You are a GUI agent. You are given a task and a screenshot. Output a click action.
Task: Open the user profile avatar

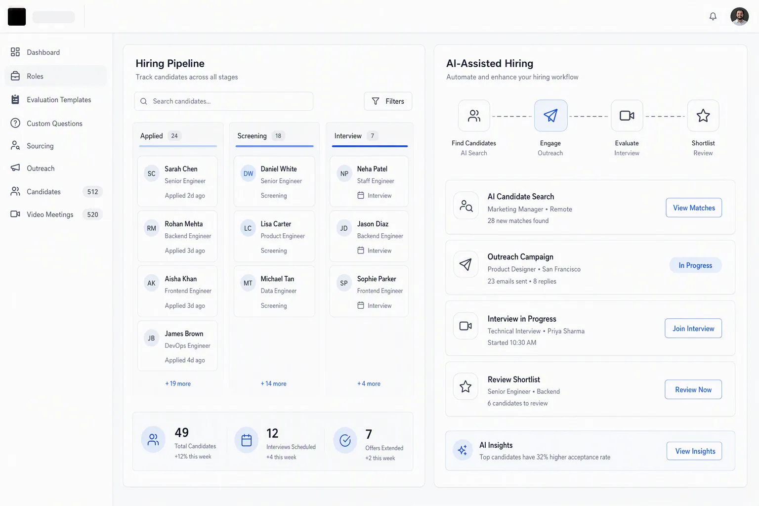tap(739, 16)
